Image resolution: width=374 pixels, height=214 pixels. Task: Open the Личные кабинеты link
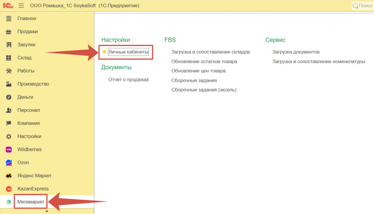pos(128,52)
